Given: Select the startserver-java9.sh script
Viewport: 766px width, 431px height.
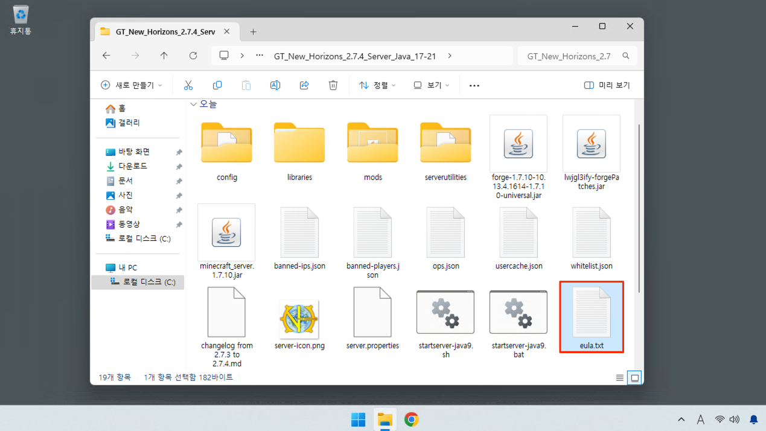Looking at the screenshot, I should tap(445, 324).
